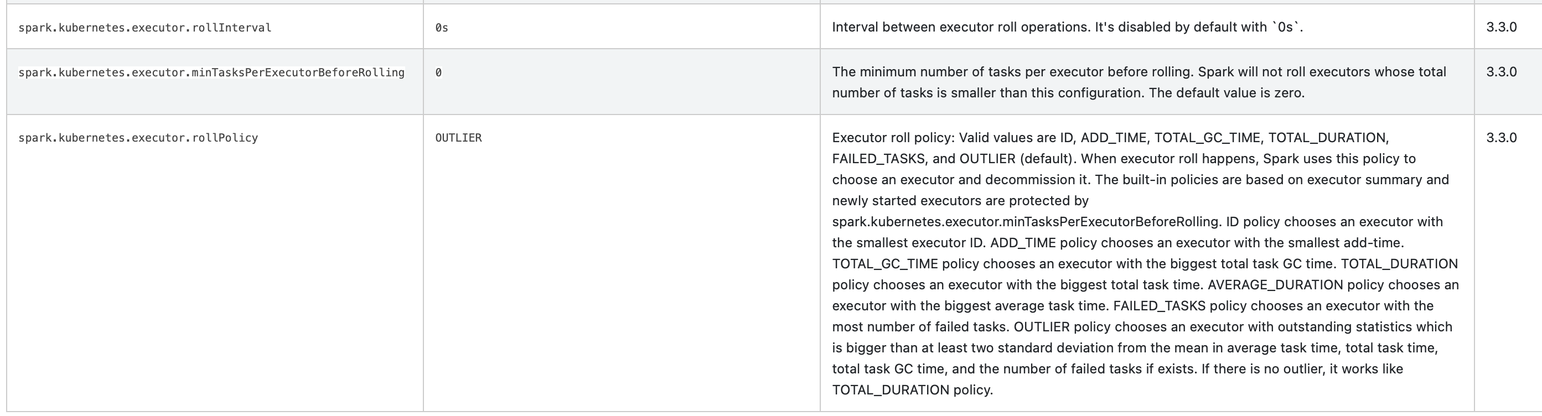The image size is (1542, 416).
Task: Click the minimum number of tasks description
Action: 1139,82
